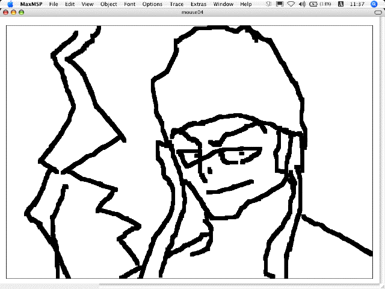The image size is (385, 289).
Task: Open the Window menu
Action: [x=223, y=4]
